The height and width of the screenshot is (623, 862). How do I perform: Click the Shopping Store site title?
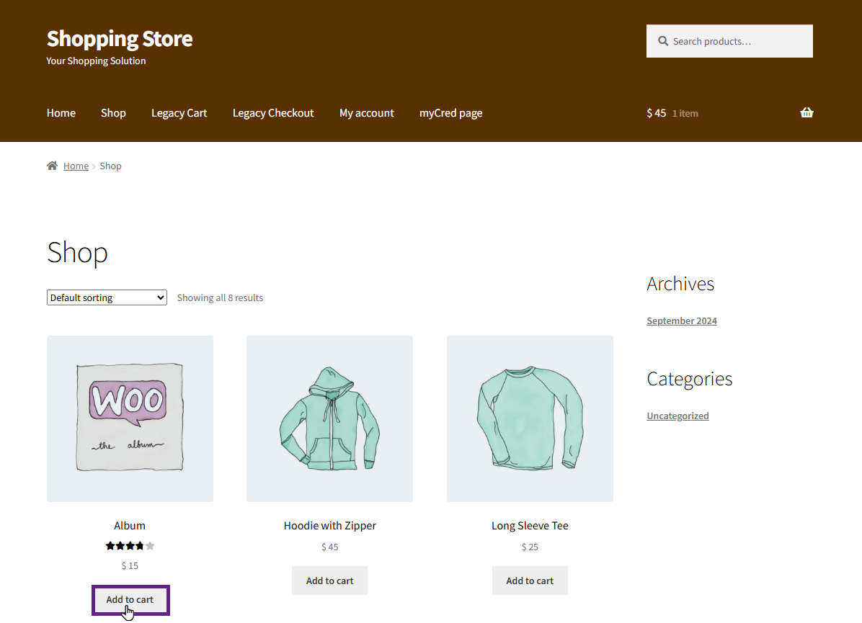pyautogui.click(x=120, y=38)
